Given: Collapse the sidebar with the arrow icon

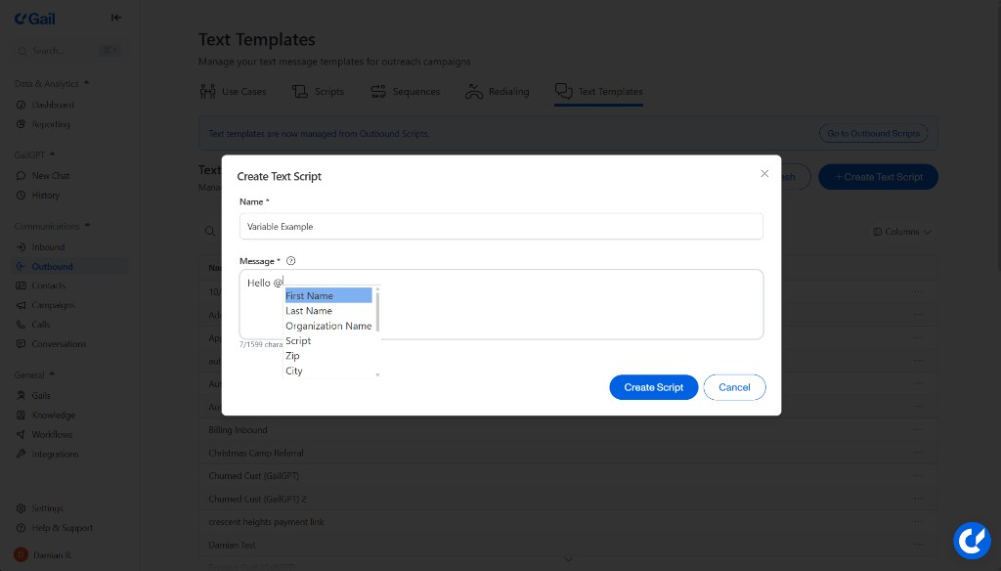Looking at the screenshot, I should click(x=115, y=17).
